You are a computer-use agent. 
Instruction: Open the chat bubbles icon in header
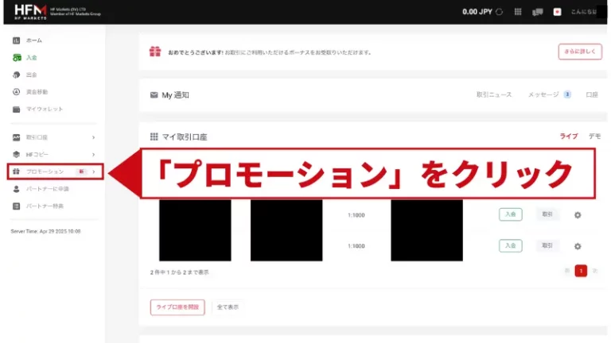point(537,12)
